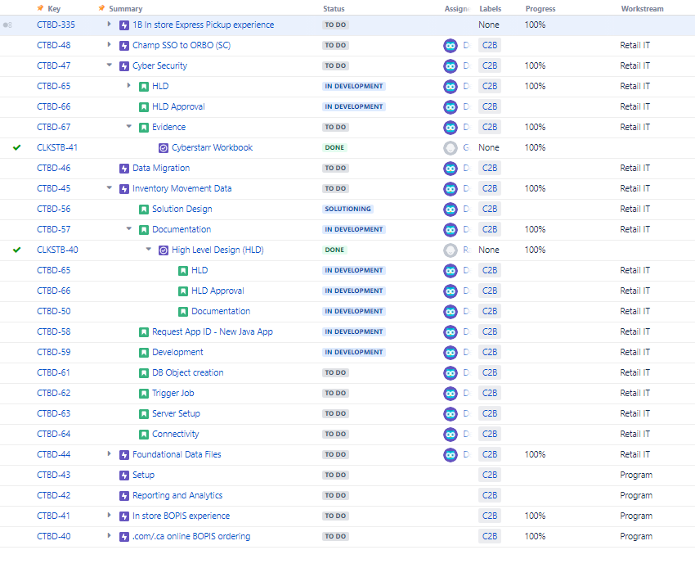Image resolution: width=695 pixels, height=577 pixels.
Task: Click TO DO status on Connectivity row
Action: (335, 435)
